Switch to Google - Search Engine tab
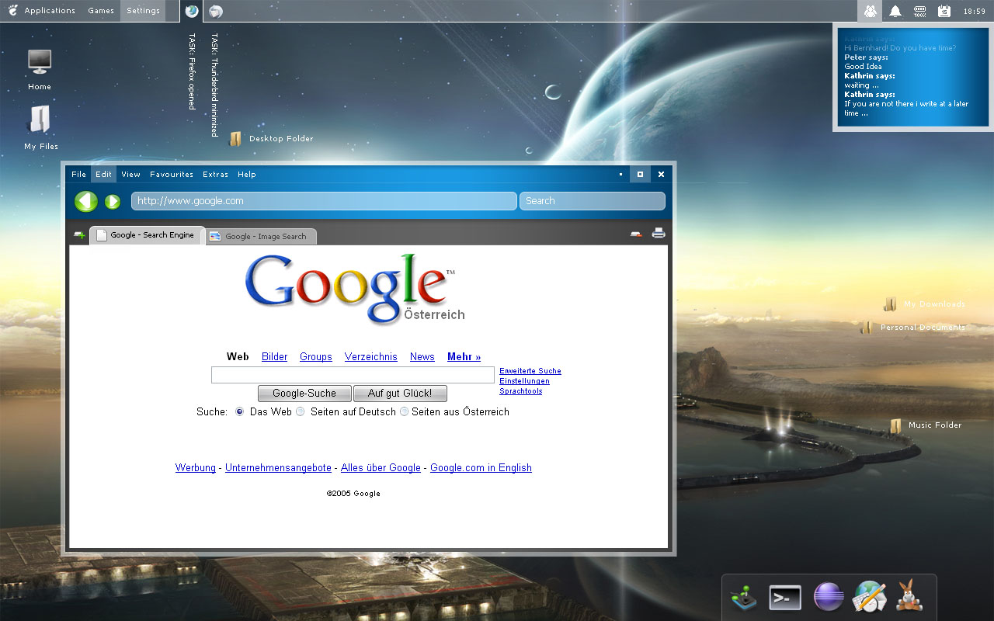 pyautogui.click(x=148, y=235)
